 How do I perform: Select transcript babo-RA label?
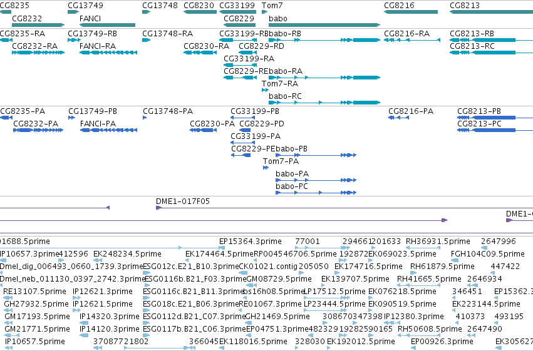pyautogui.click(x=285, y=71)
